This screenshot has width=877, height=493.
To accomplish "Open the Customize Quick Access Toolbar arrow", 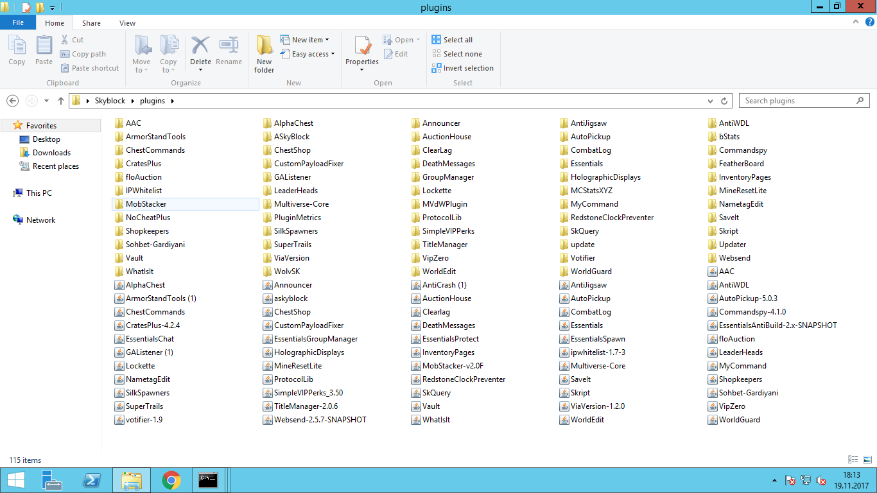I will click(x=52, y=8).
